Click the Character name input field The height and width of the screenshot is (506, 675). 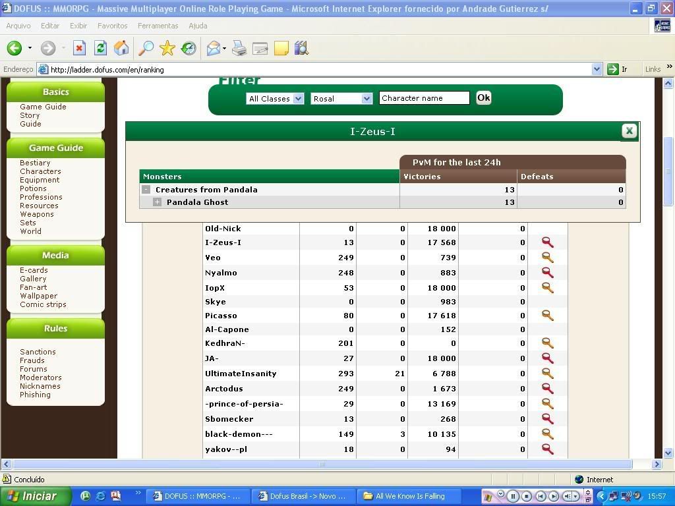click(x=424, y=98)
